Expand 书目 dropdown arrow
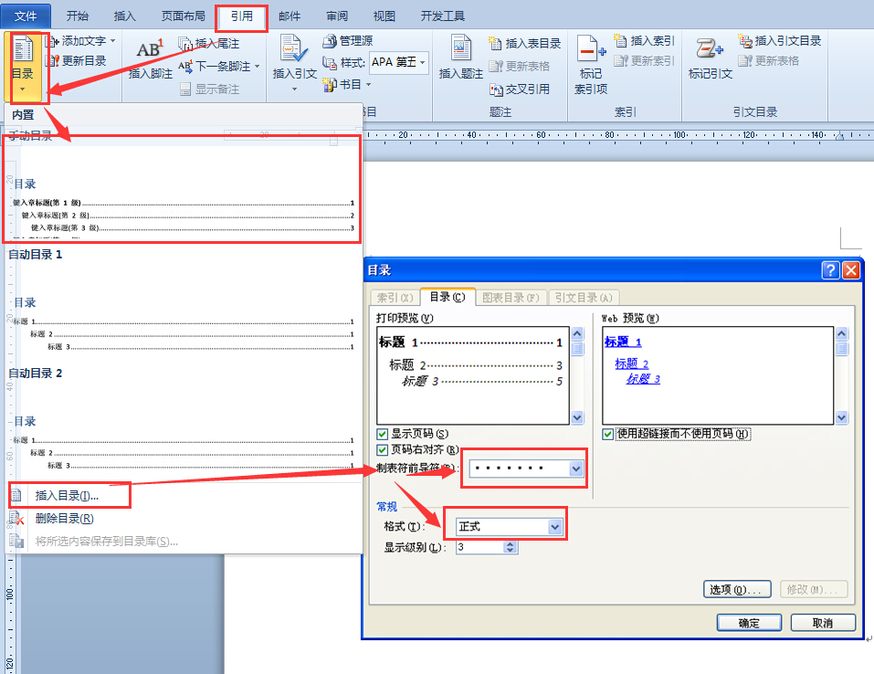This screenshot has width=874, height=674. 368,85
